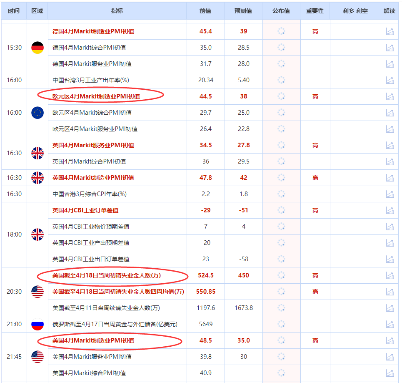Click the Eurozone flag at 16:00
Viewport: 402px width, 383px height.
click(x=37, y=113)
